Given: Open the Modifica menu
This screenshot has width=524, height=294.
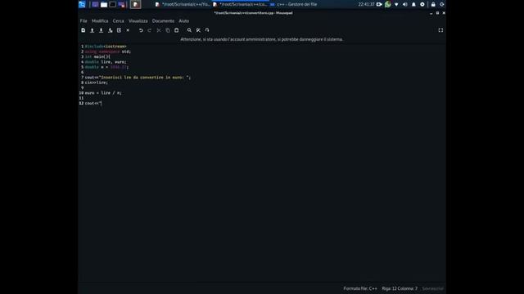Looking at the screenshot, I should click(x=100, y=21).
